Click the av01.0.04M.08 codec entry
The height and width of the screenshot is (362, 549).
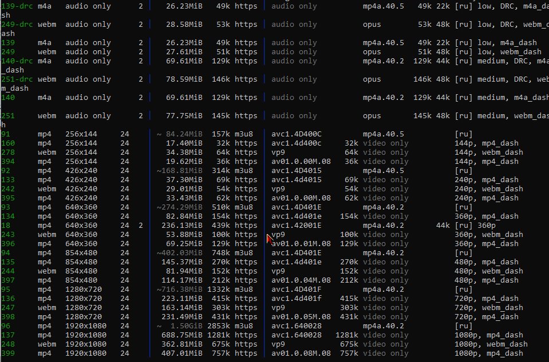[301, 280]
